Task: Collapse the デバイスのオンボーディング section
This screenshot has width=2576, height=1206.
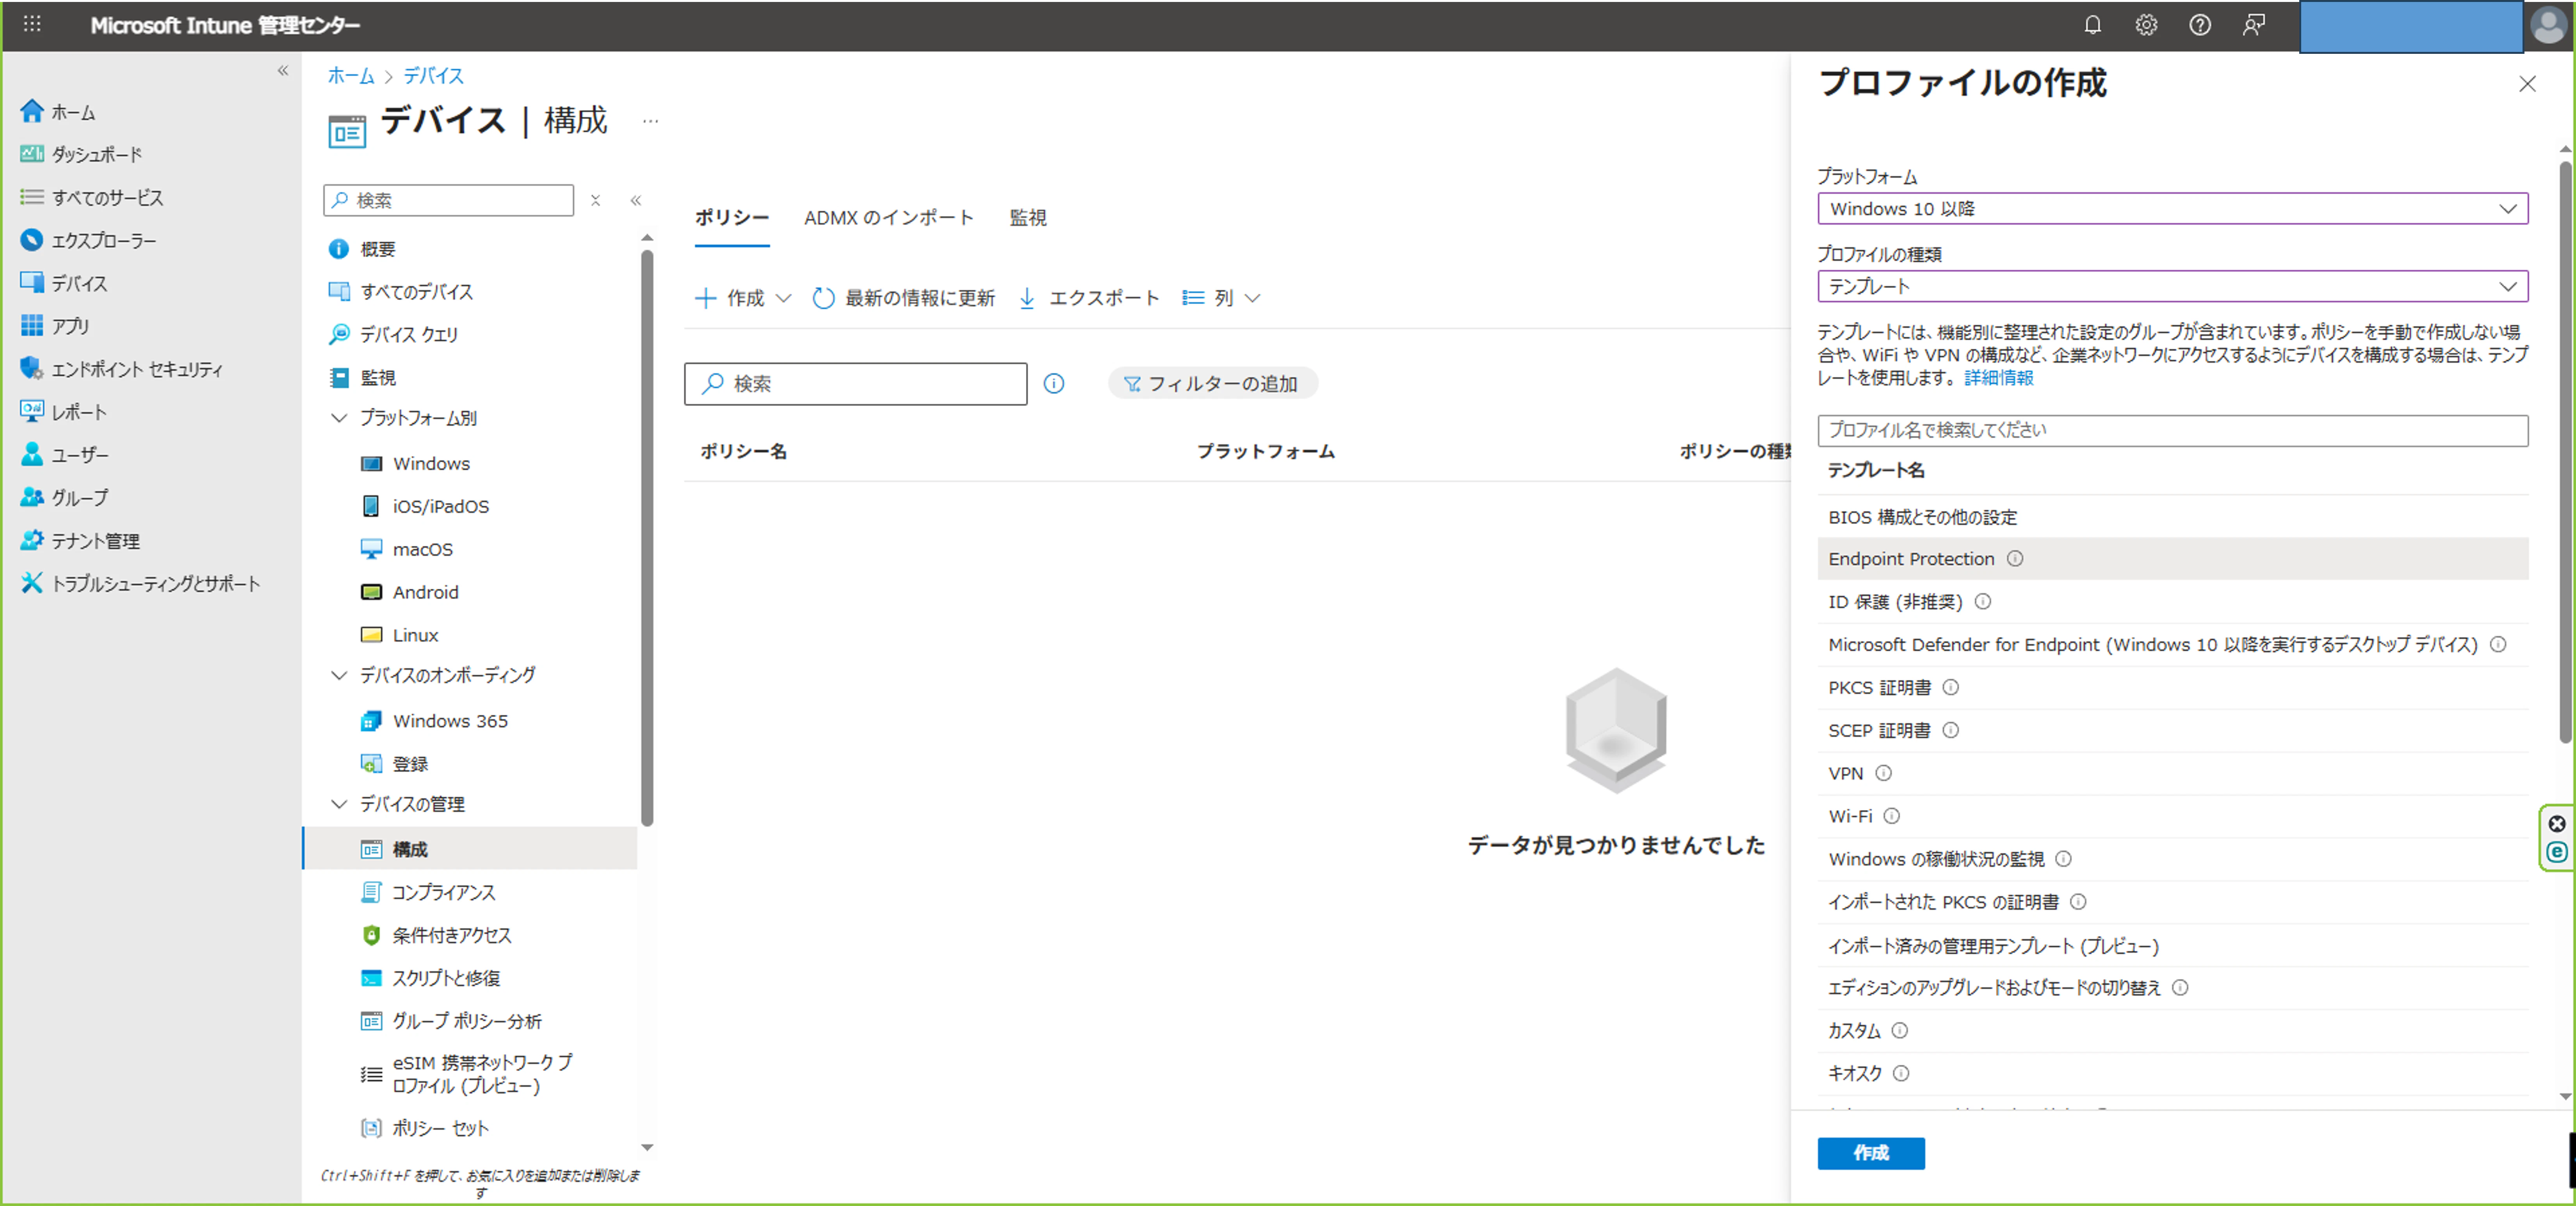Action: (339, 675)
